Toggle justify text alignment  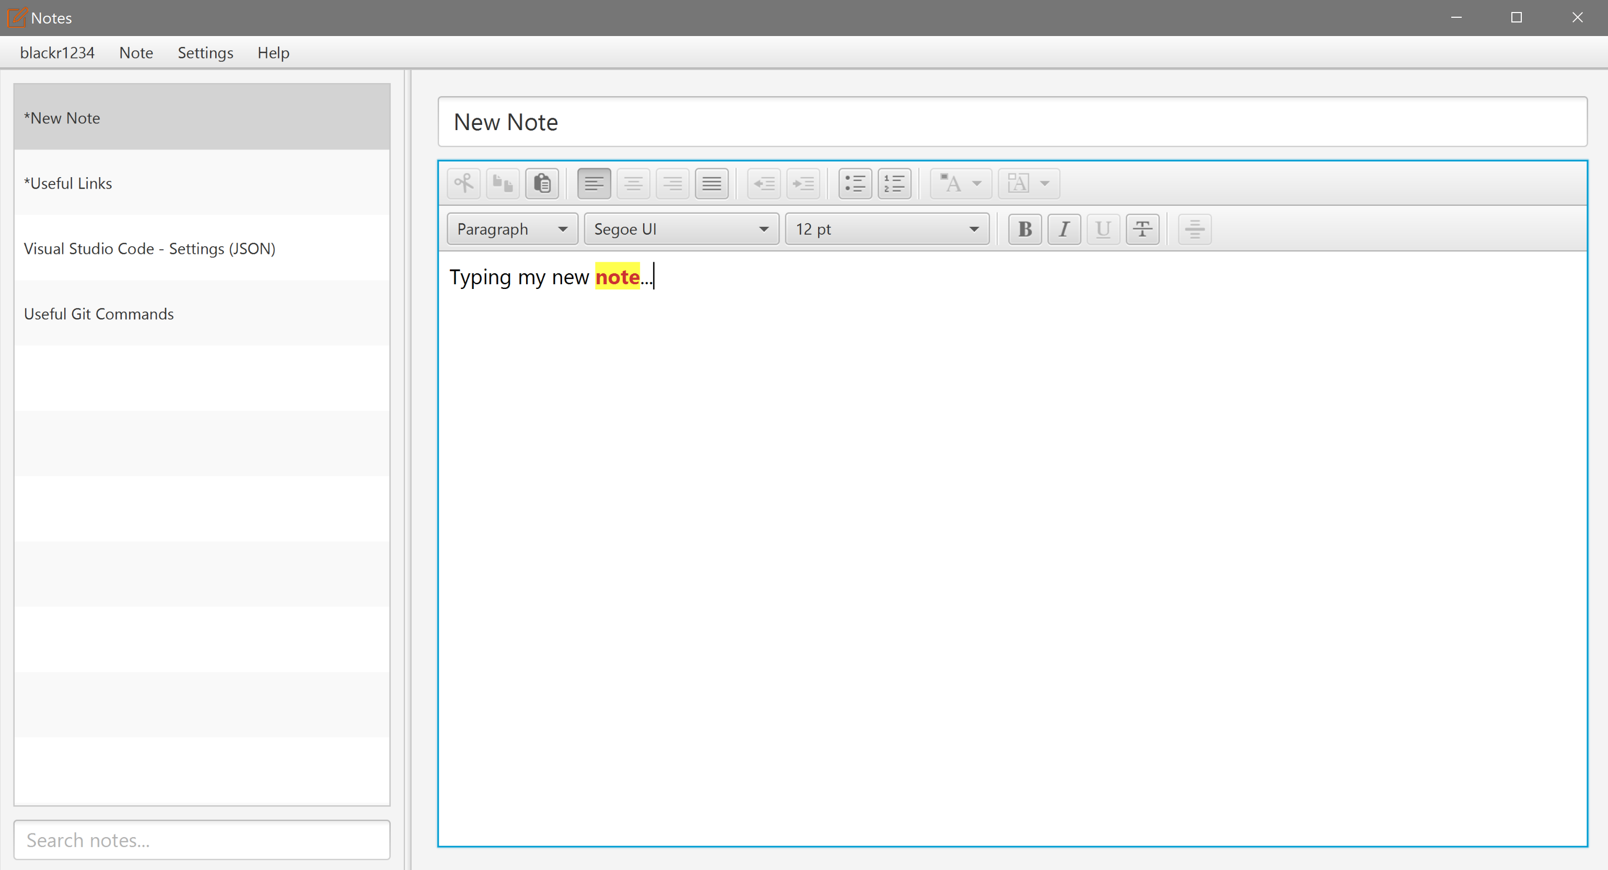tap(712, 183)
